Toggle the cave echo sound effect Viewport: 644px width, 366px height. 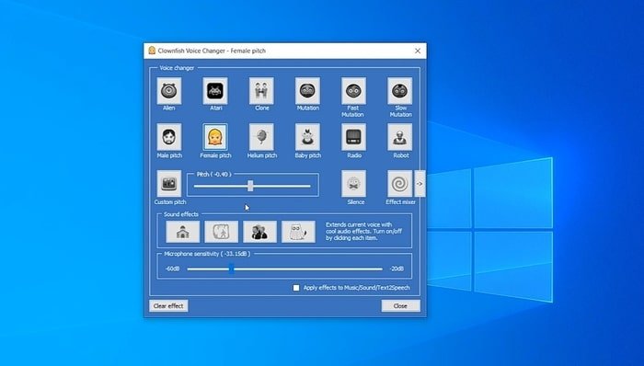[222, 232]
